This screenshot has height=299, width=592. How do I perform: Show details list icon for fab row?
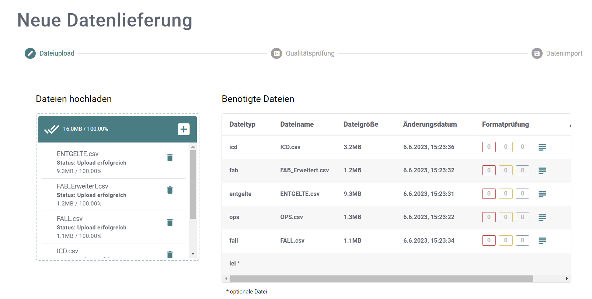coord(542,170)
